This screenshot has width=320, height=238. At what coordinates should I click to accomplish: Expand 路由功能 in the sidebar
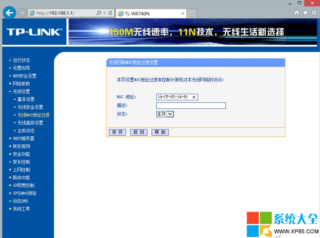pyautogui.click(x=21, y=178)
